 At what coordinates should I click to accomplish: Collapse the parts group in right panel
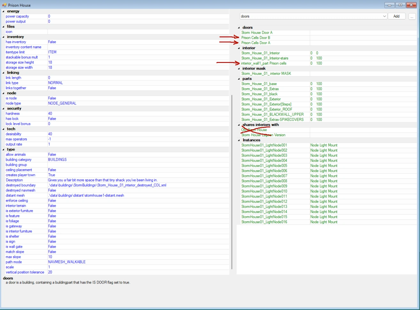tap(239, 79)
